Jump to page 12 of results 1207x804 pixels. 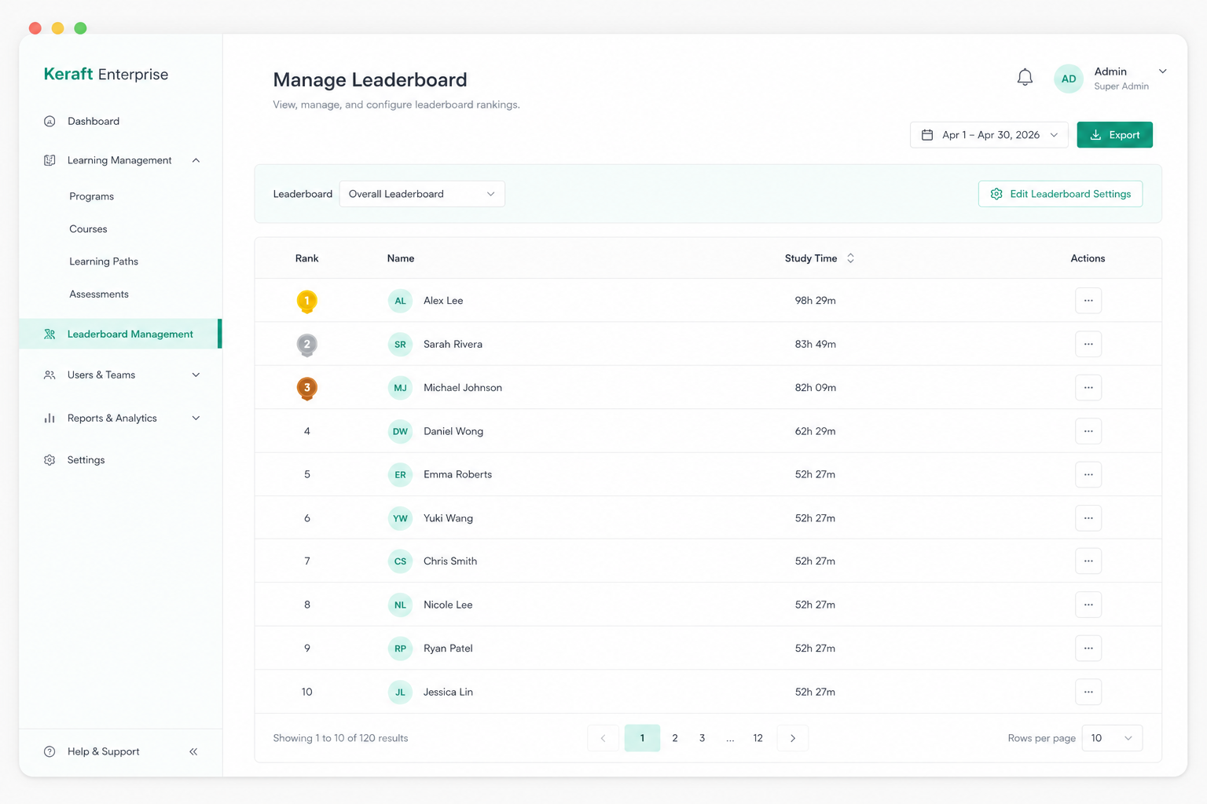758,738
